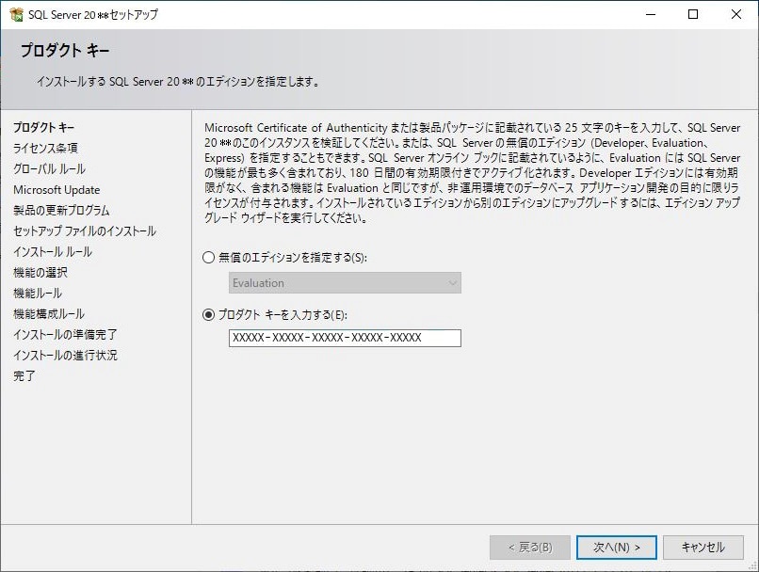The height and width of the screenshot is (572, 759).
Task: Click the window resize grip corner
Action: pos(752,565)
